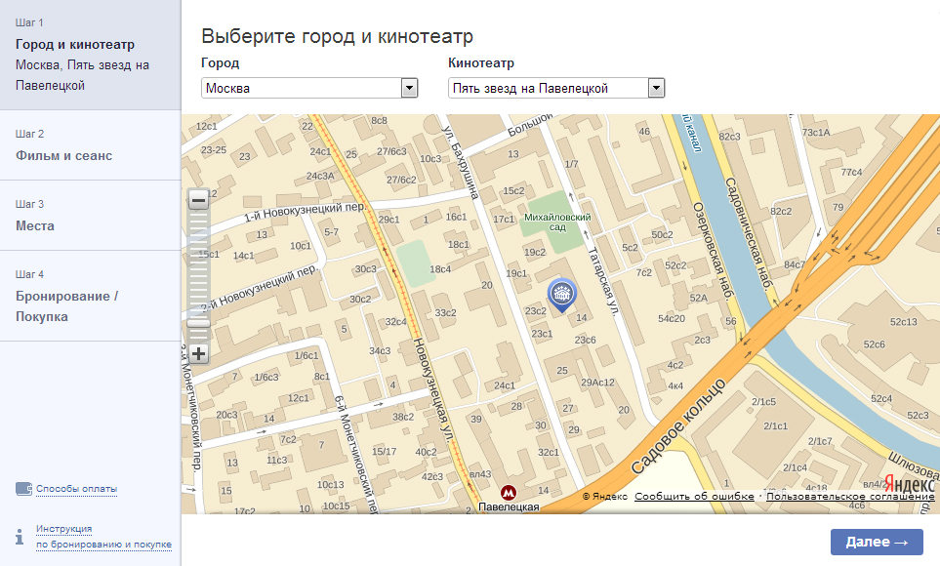Click 6-й Монетчиковский пер. label
940x566 pixels.
356,454
